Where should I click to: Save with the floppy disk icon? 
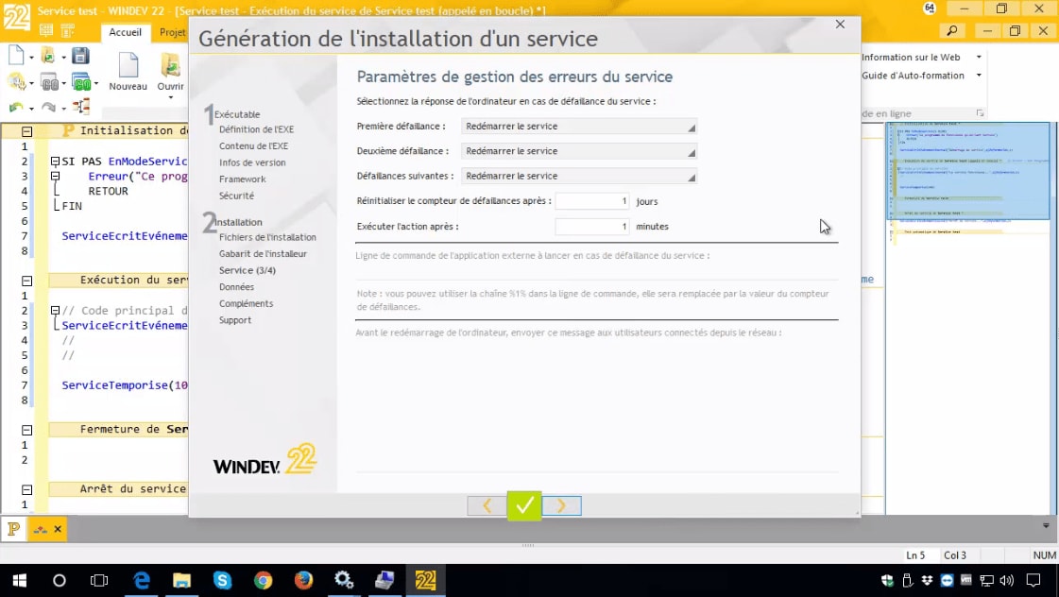80,56
